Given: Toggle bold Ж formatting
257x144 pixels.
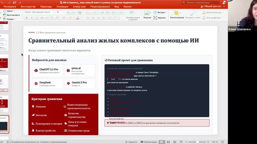Looking at the screenshot, I should [x=27, y=18].
